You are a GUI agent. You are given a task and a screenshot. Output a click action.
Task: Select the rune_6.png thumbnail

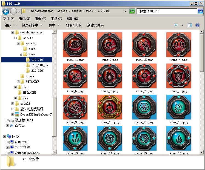pos(110,76)
